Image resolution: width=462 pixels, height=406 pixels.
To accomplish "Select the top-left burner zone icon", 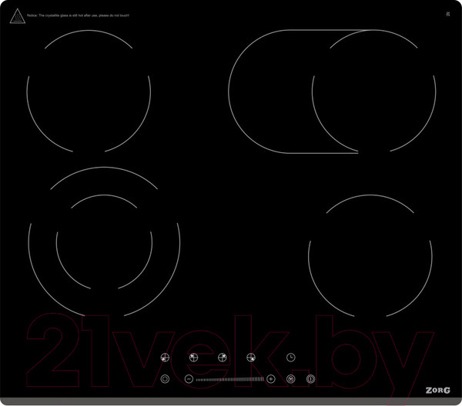I will click(192, 357).
